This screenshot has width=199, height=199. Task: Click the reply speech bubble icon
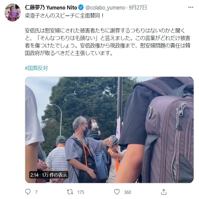tap(28, 192)
